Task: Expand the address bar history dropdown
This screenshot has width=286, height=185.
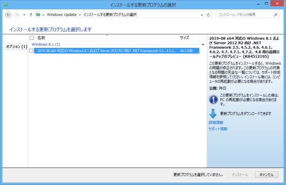Action: point(202,15)
